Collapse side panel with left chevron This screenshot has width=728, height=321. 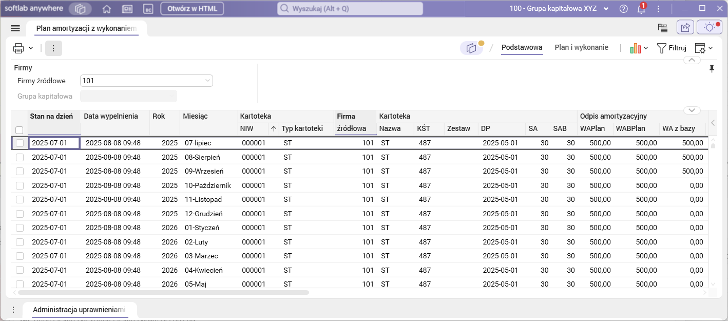(713, 123)
